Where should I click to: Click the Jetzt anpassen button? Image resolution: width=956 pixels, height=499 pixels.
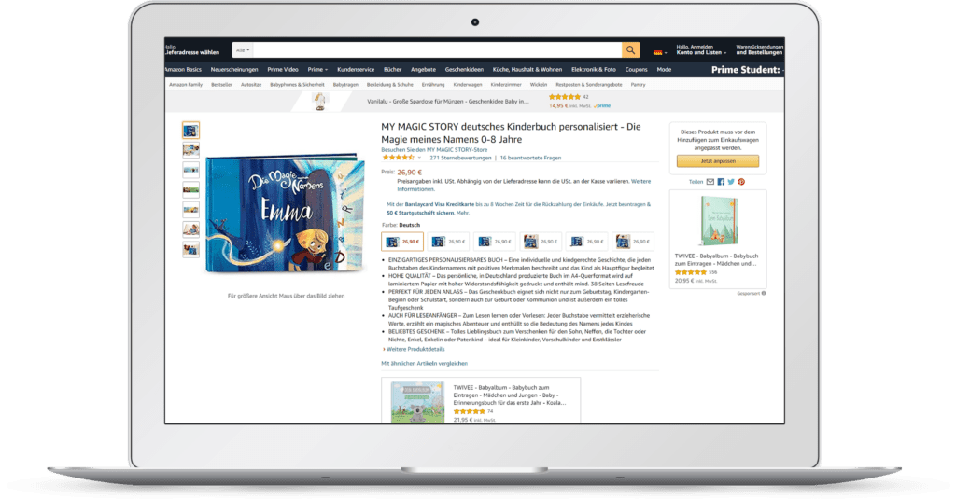tap(718, 161)
